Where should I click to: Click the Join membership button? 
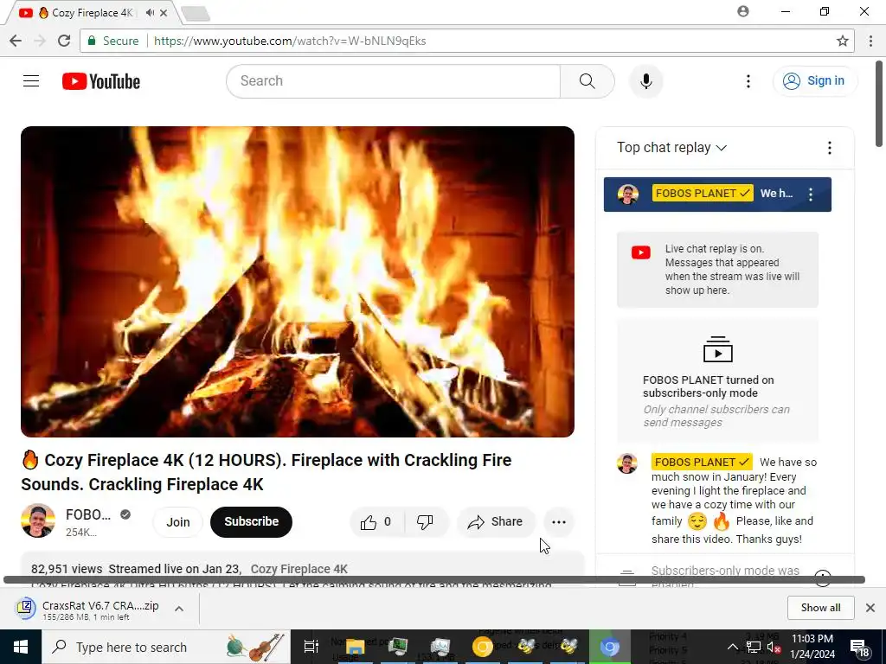pos(178,521)
